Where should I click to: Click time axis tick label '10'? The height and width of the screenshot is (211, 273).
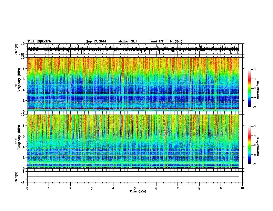(x=242, y=188)
